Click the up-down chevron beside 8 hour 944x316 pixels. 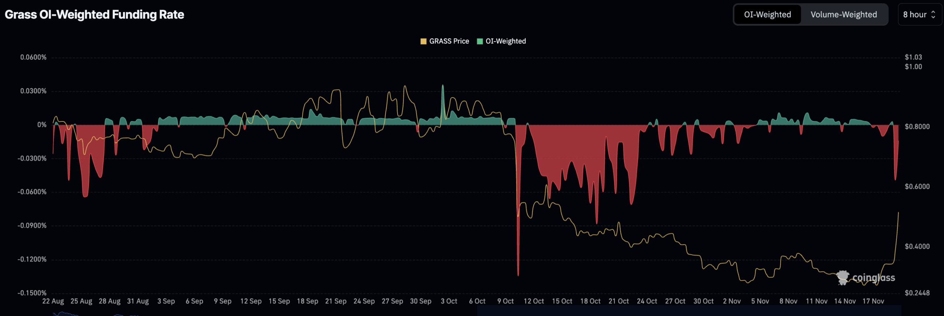tap(933, 15)
